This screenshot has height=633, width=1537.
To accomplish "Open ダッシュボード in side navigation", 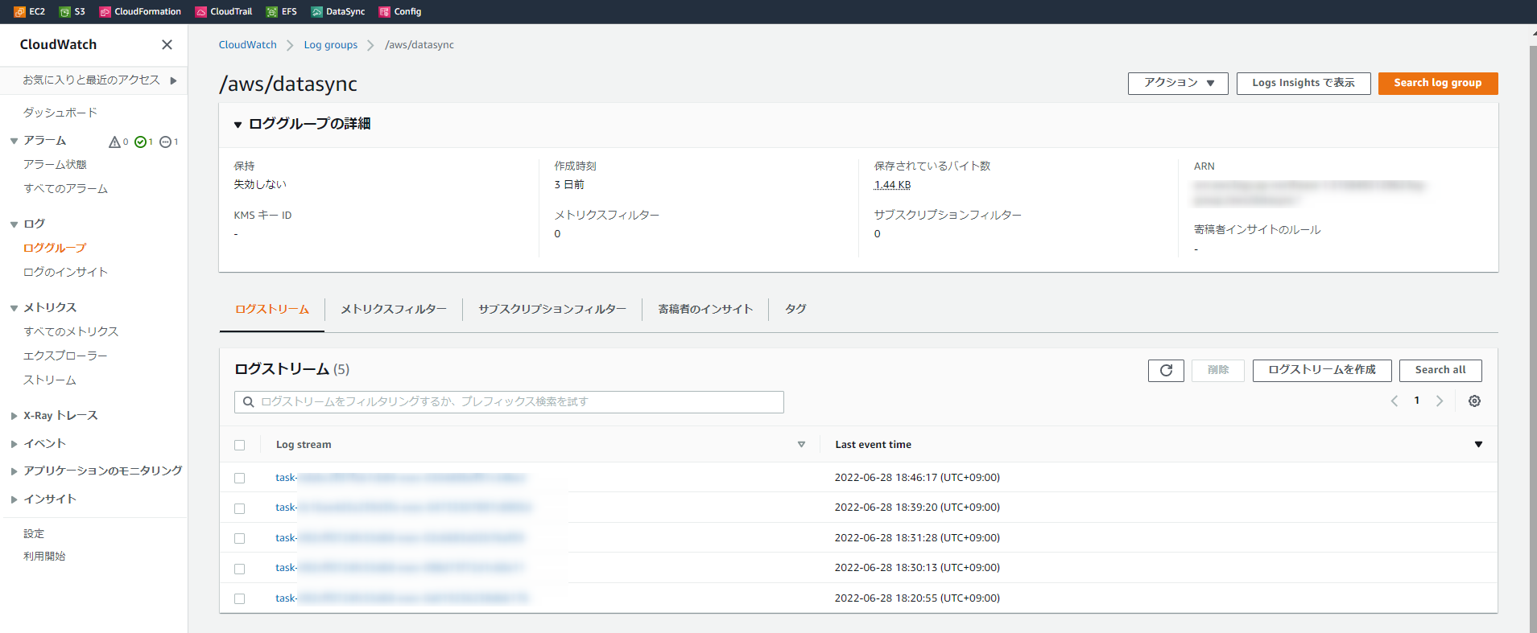I will click(x=60, y=113).
